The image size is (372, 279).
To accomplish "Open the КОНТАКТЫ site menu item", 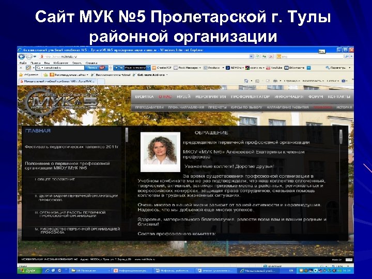I will tap(339, 97).
